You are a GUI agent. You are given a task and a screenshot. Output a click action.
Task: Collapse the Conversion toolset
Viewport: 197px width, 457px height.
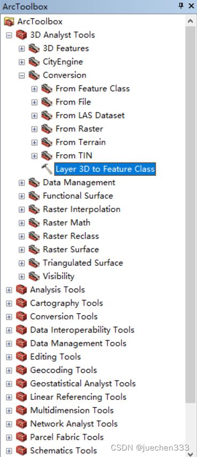click(21, 76)
